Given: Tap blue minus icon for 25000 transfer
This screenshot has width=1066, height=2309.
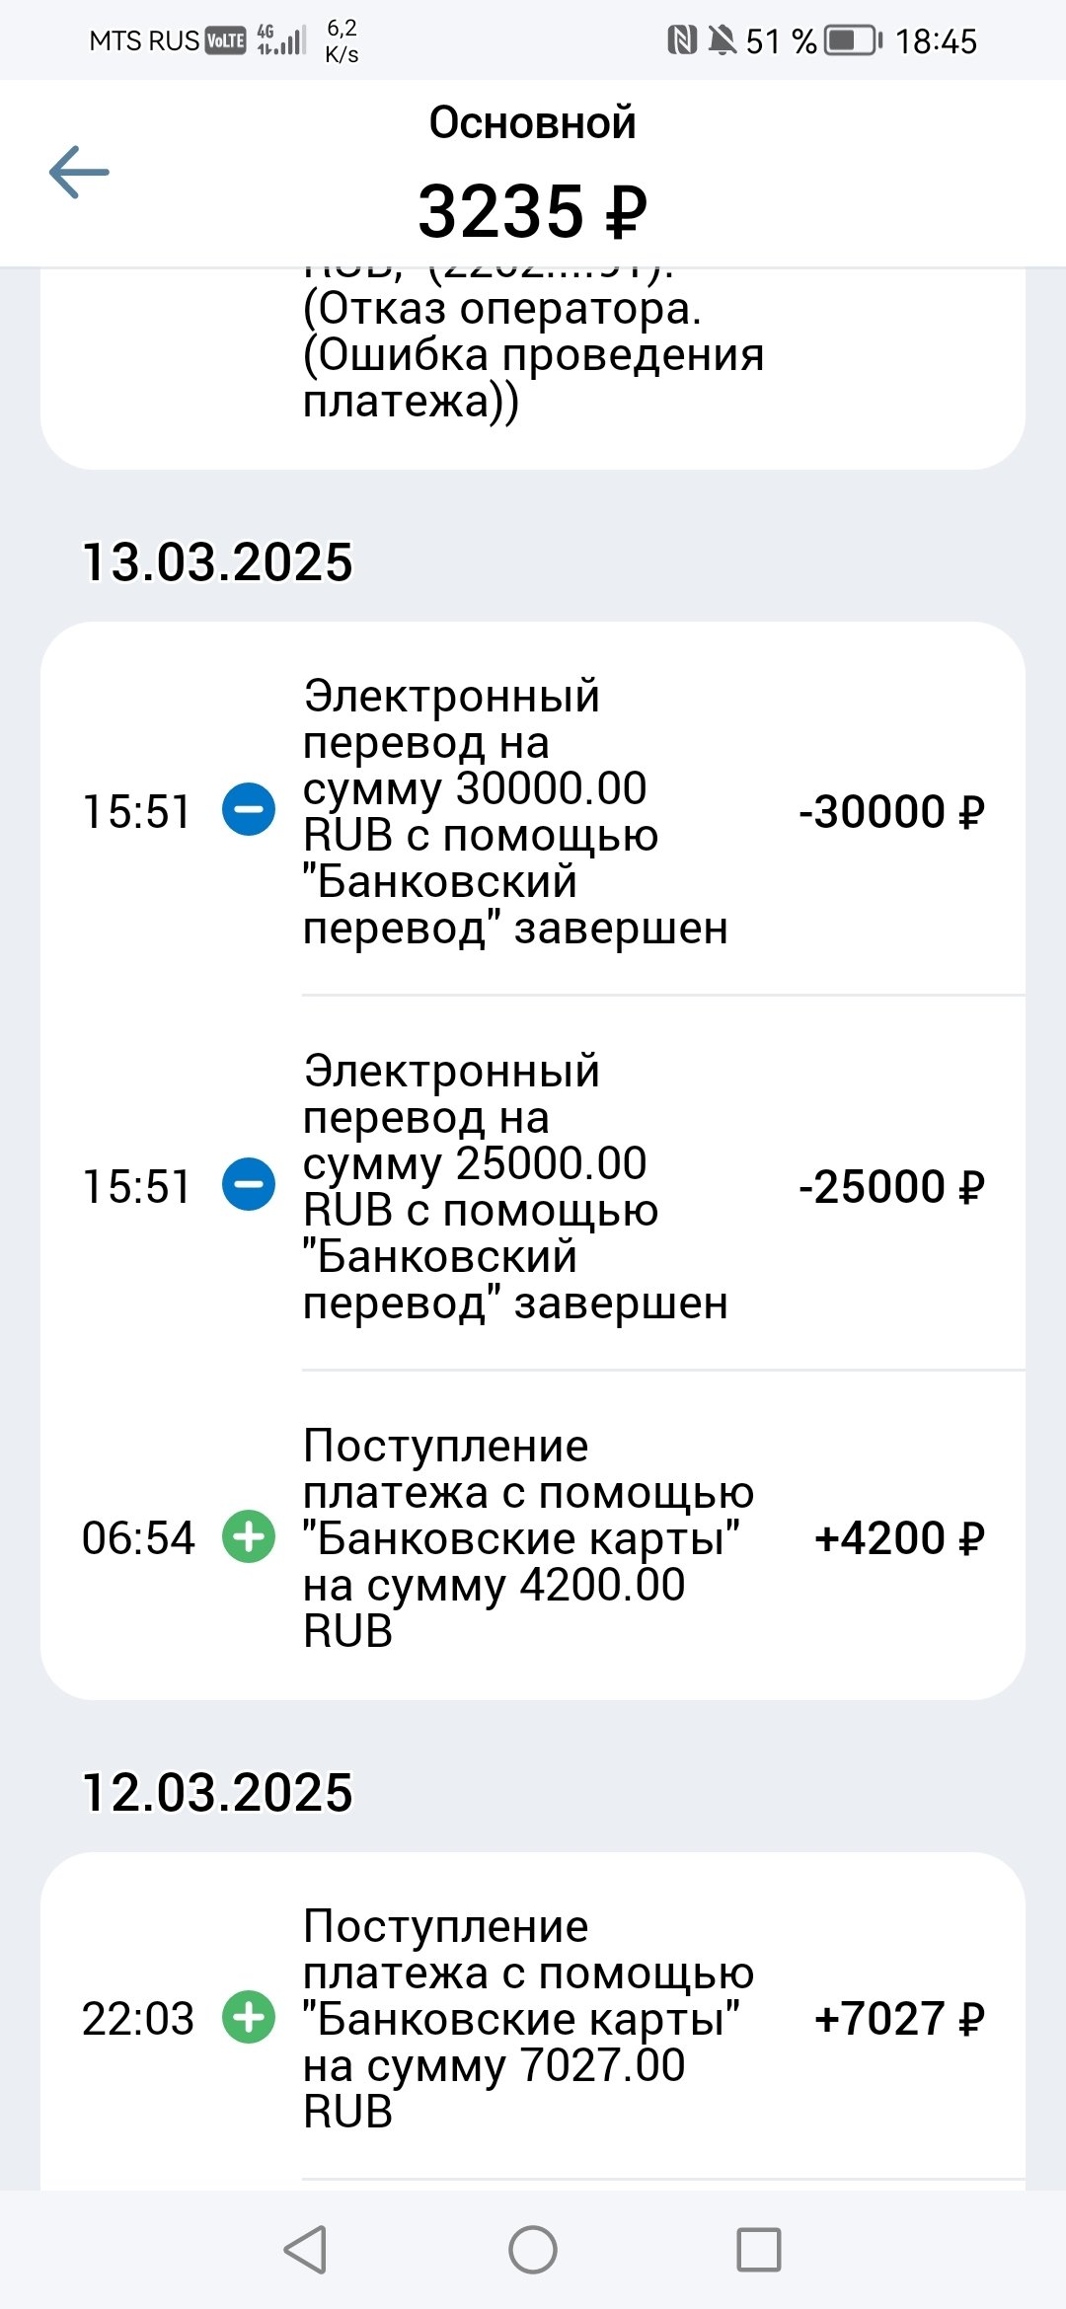Looking at the screenshot, I should click(249, 1185).
